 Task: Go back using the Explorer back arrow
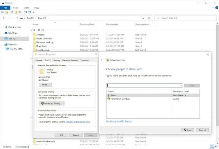3,18
